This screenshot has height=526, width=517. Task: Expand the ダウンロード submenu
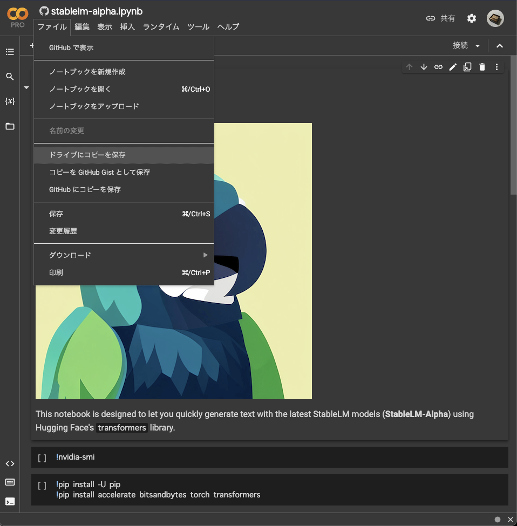click(x=124, y=255)
